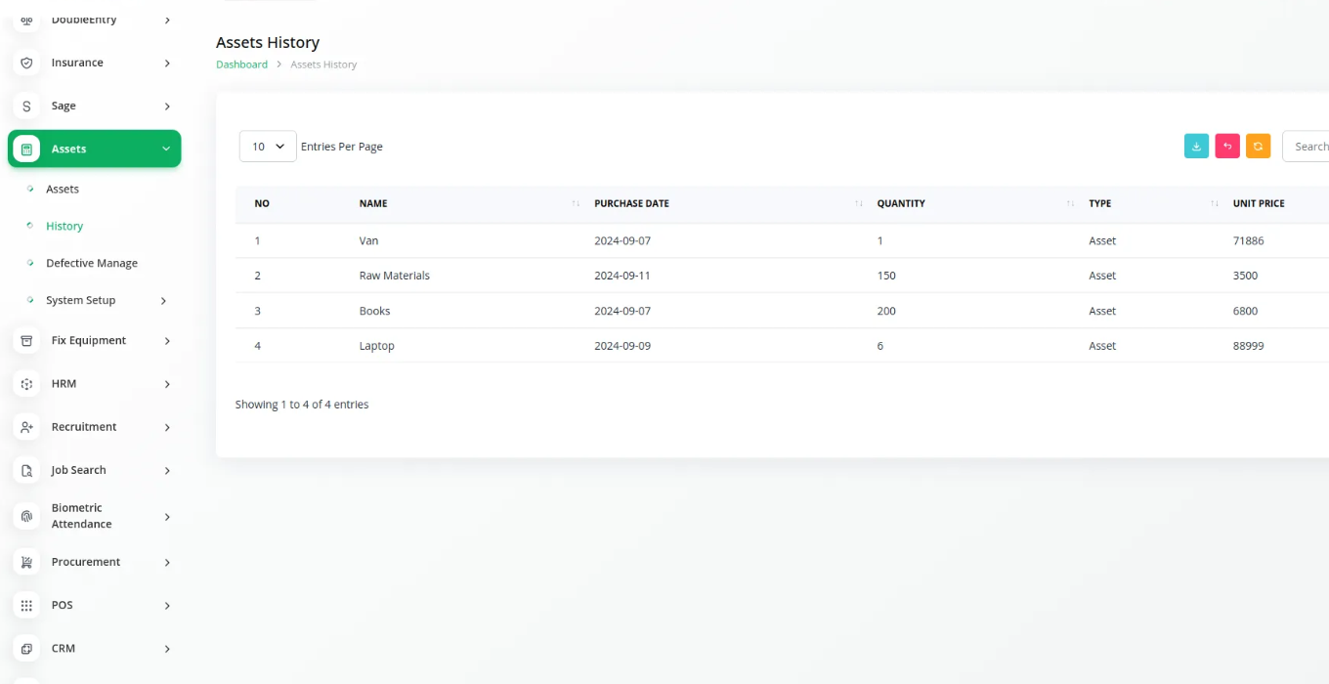1329x684 pixels.
Task: Open the POS grid icon
Action: [26, 606]
